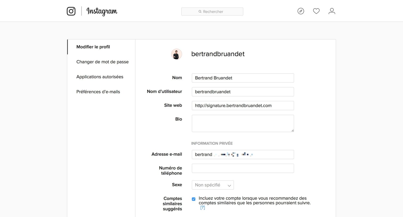Open the Explore compass icon
Screen dimensions: 403x217
(x=301, y=11)
